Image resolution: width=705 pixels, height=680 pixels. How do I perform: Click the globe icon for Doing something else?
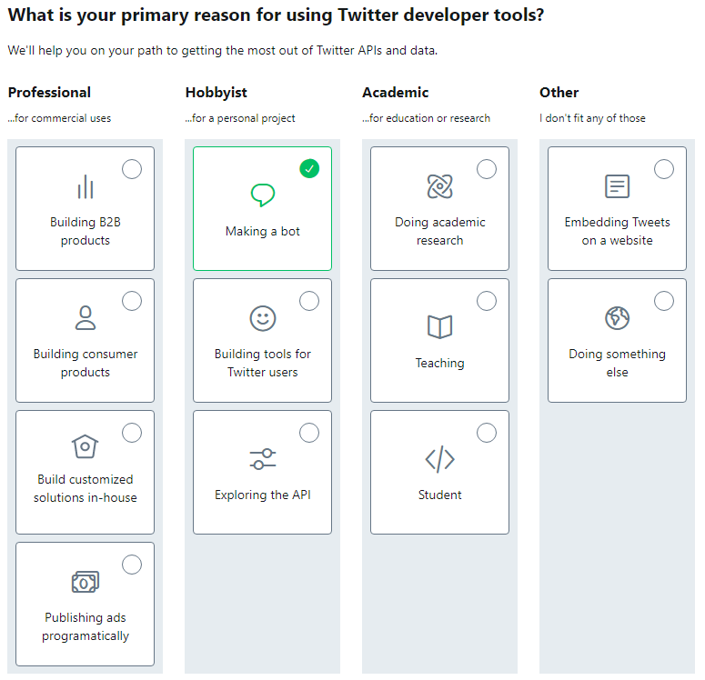(617, 318)
